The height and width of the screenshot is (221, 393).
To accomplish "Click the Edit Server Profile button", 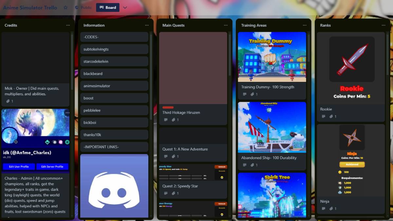I will 52,167.
